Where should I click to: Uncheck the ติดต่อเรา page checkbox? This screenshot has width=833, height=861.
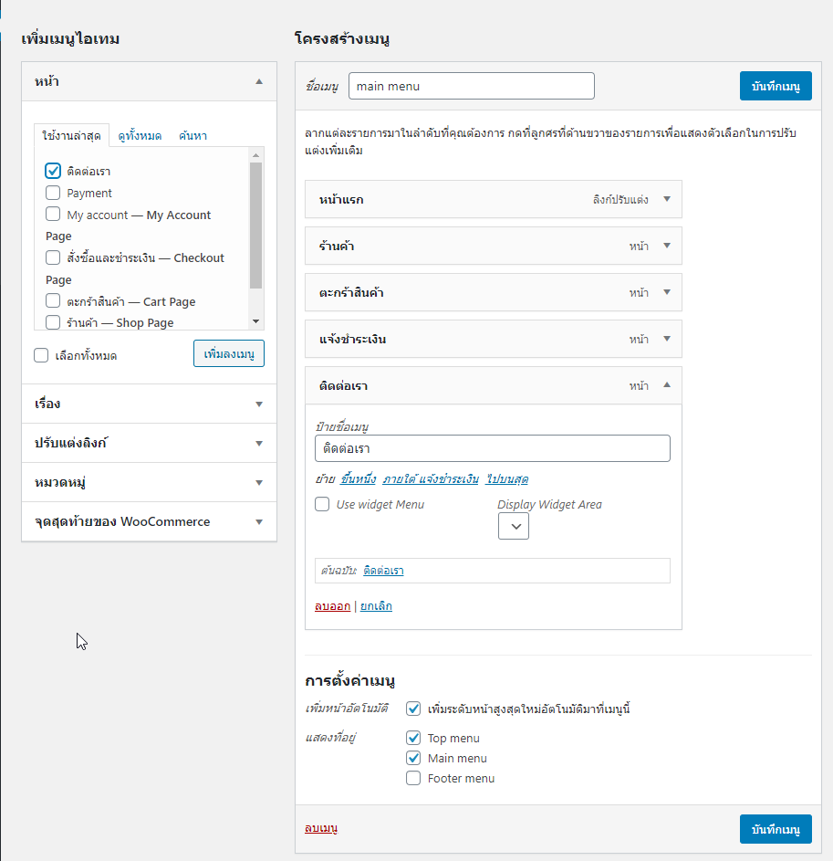[x=53, y=171]
